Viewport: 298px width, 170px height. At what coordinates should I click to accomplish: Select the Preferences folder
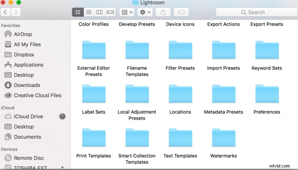267,94
